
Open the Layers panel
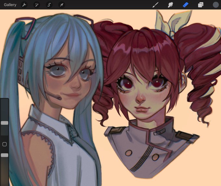pos(201,5)
